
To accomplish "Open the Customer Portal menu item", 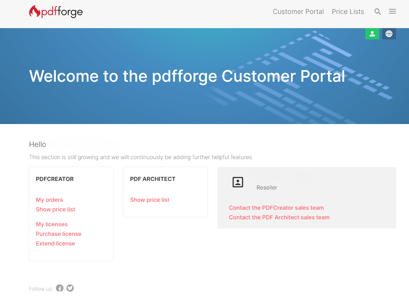I will coord(298,11).
